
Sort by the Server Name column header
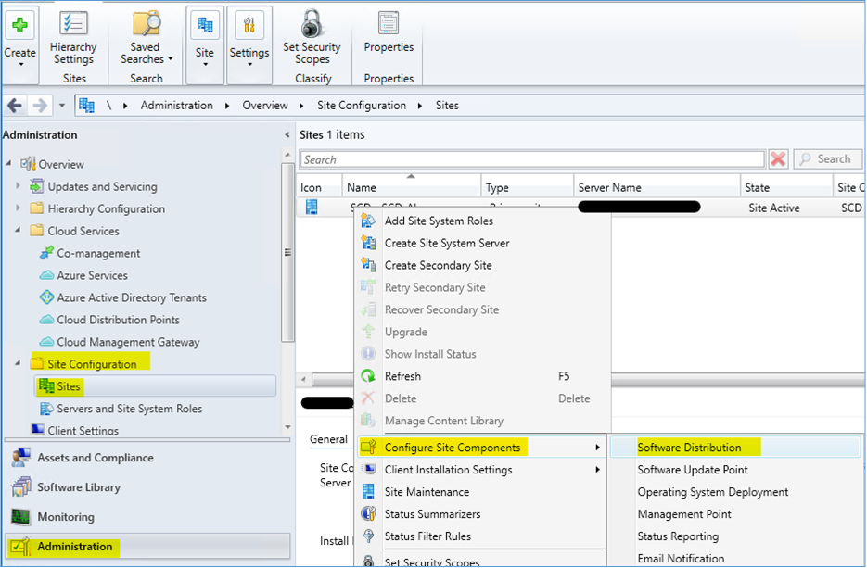[x=657, y=187]
